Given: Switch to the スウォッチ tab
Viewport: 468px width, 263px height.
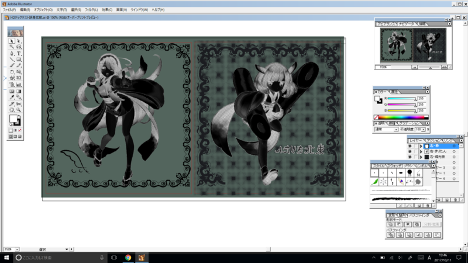Looking at the screenshot, I should click(394, 165).
